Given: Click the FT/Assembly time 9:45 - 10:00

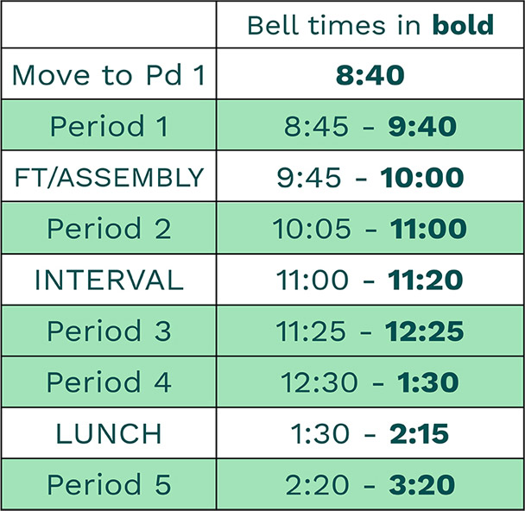Looking at the screenshot, I should (x=370, y=177).
